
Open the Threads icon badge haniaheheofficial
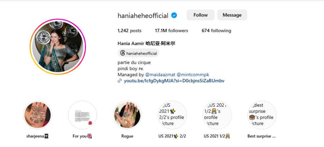(x=139, y=53)
